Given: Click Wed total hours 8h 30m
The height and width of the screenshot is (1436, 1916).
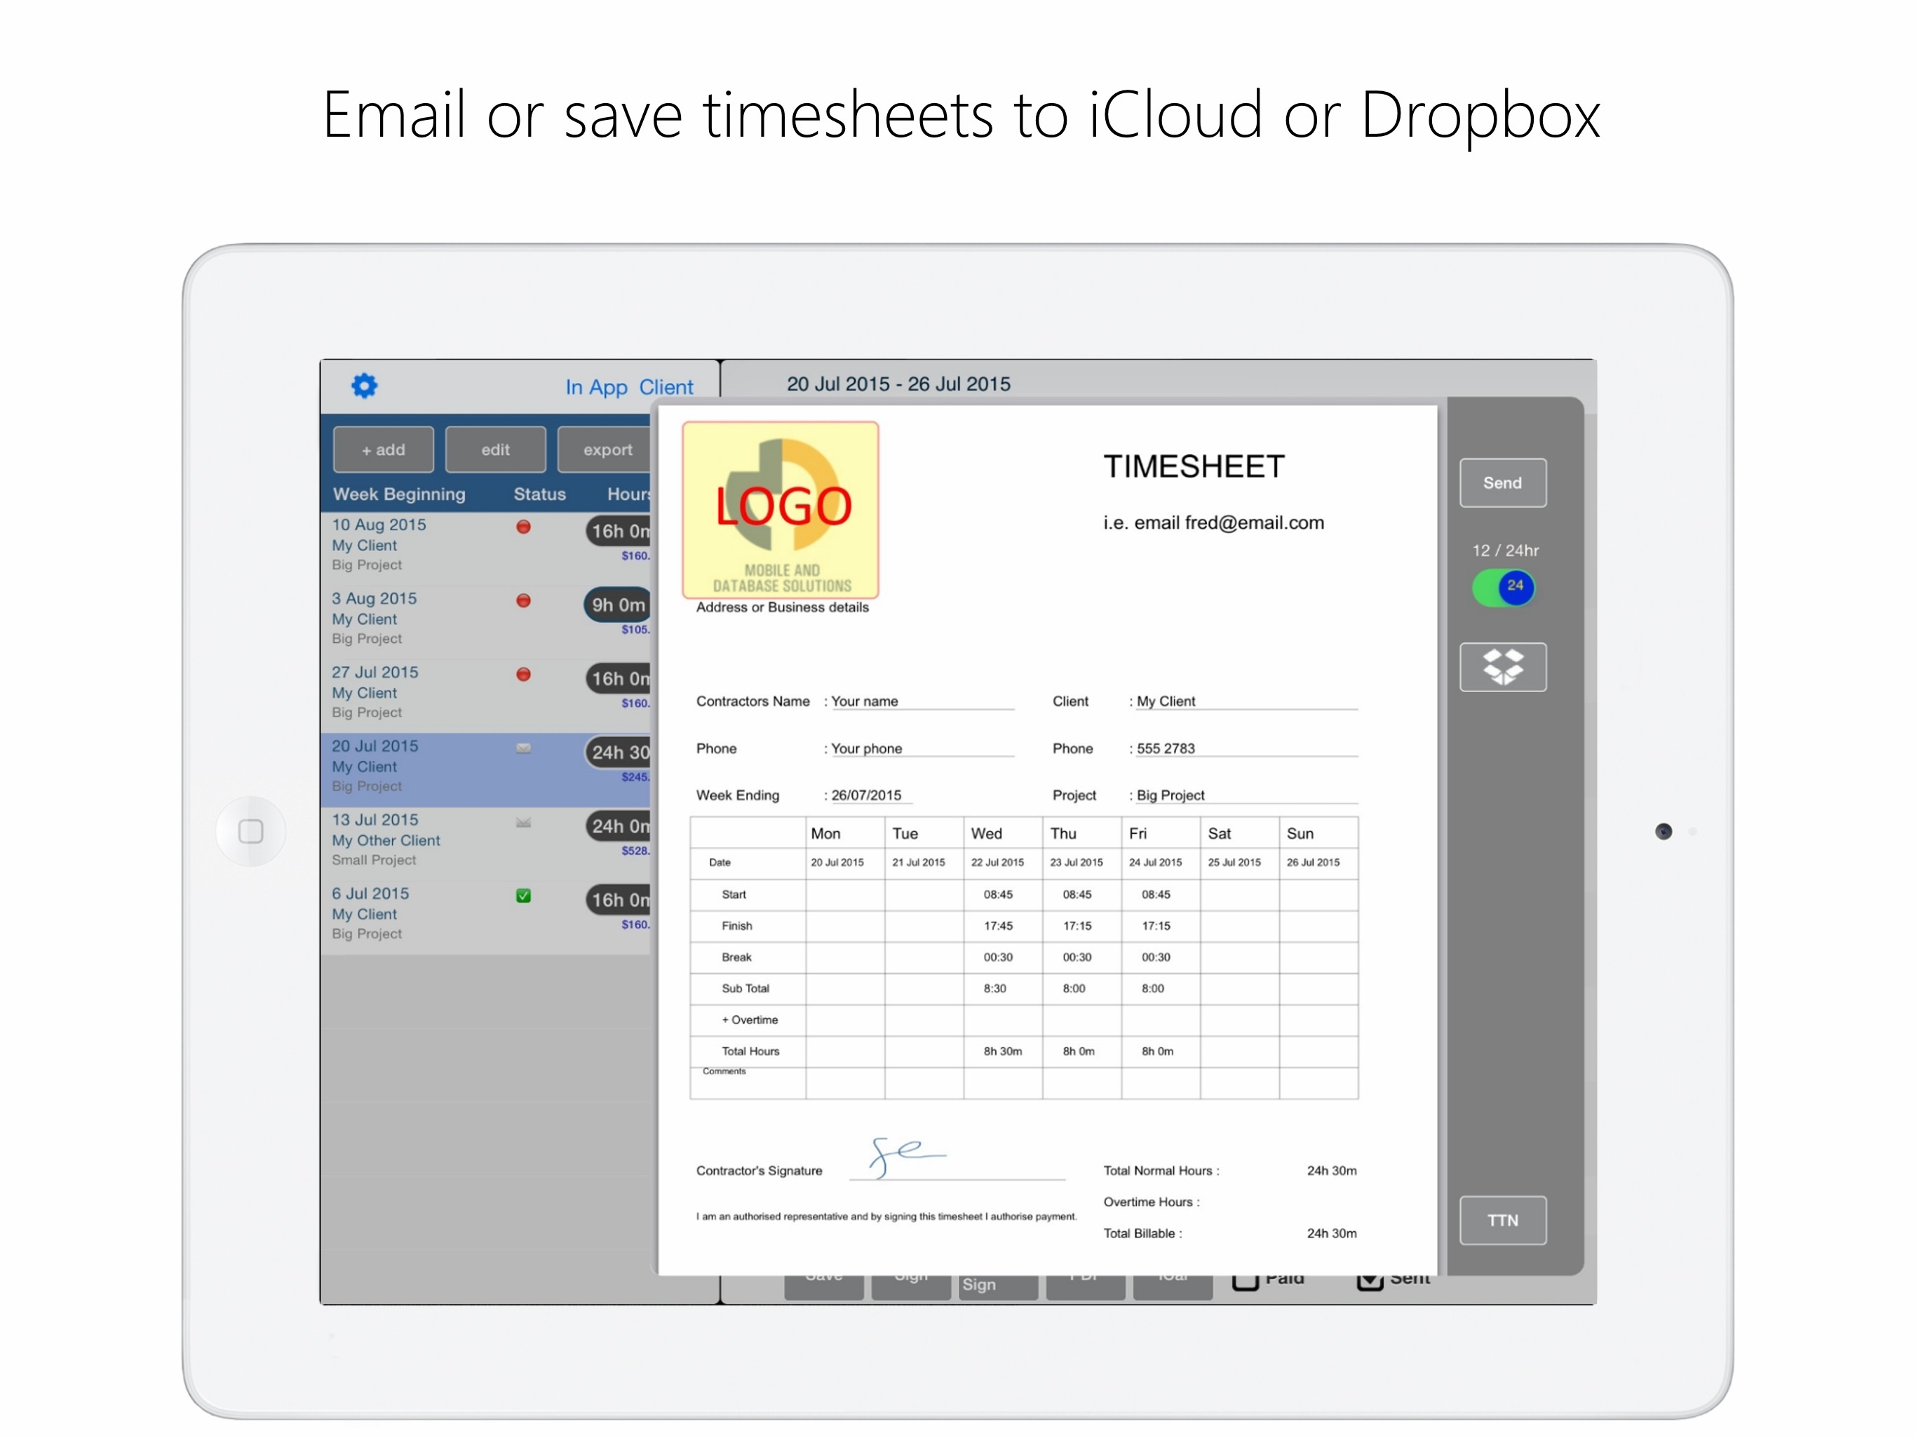Looking at the screenshot, I should [x=1002, y=1050].
